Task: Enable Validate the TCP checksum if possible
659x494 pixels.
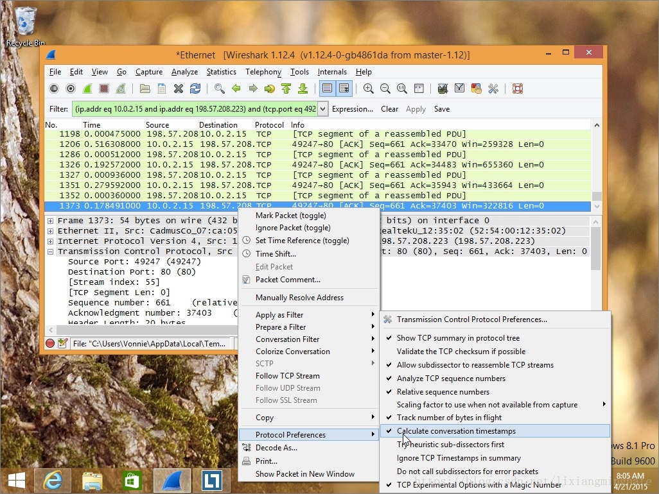Action: (495, 352)
